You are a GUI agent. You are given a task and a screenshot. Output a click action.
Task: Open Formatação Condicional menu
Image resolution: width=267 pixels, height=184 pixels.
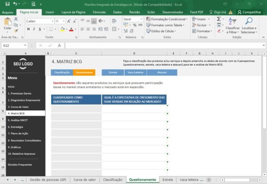click(x=167, y=19)
